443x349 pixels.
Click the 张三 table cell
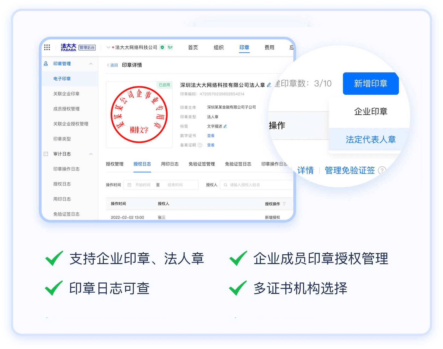162,217
